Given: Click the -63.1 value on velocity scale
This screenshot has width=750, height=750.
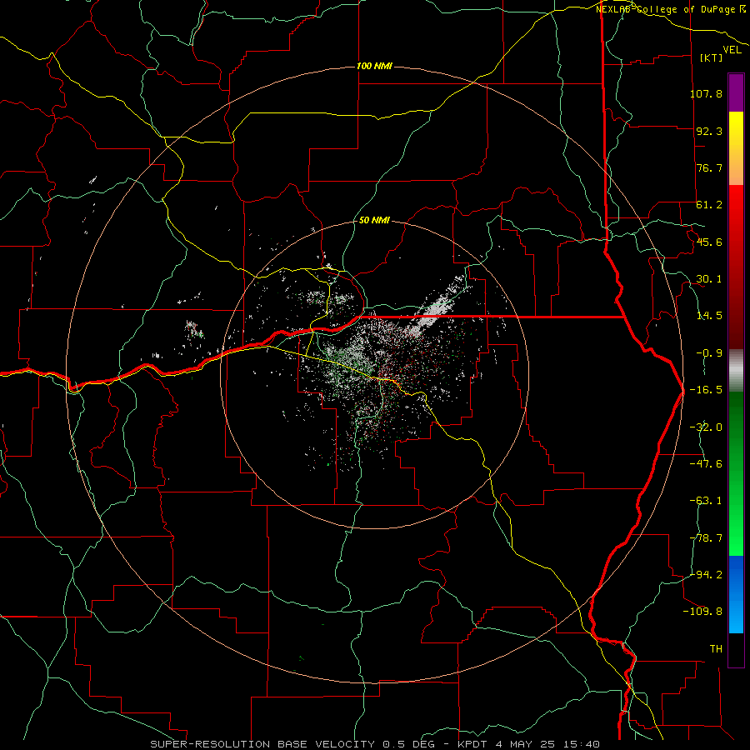Looking at the screenshot, I should pyautogui.click(x=706, y=501).
